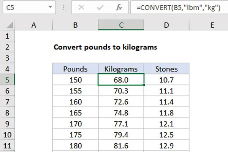Viewport: 228px width, 152px height.
Task: Select the cell showing 81.6 kilograms
Action: (x=121, y=146)
